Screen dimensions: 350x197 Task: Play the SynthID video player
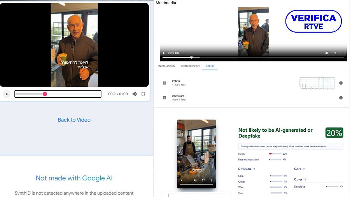point(7,94)
